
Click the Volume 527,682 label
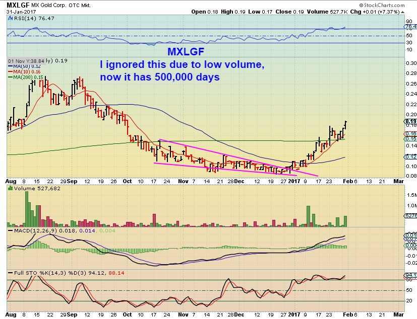pyautogui.click(x=37, y=188)
